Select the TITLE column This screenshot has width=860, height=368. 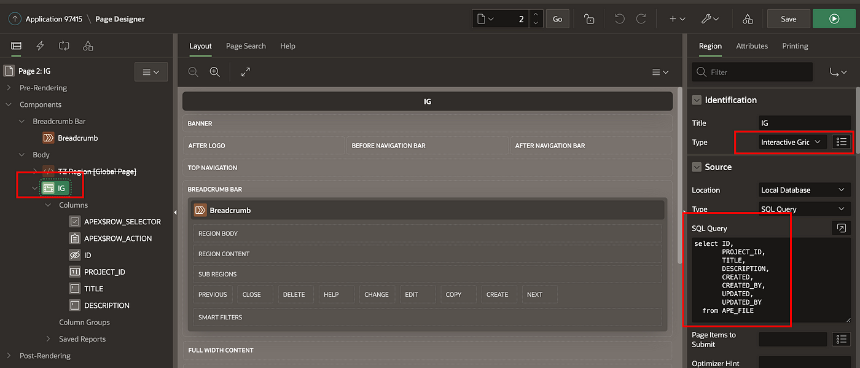pos(93,289)
